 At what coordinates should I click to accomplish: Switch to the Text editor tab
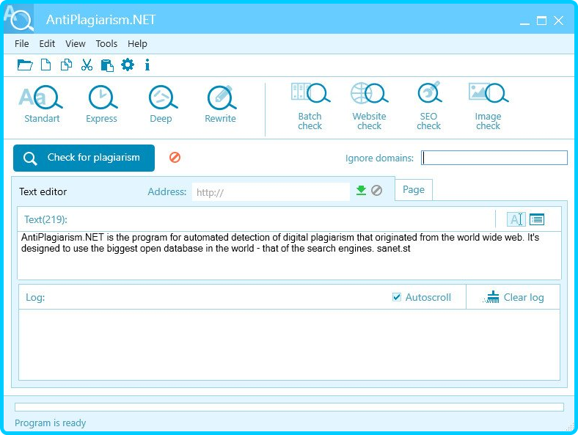(43, 191)
